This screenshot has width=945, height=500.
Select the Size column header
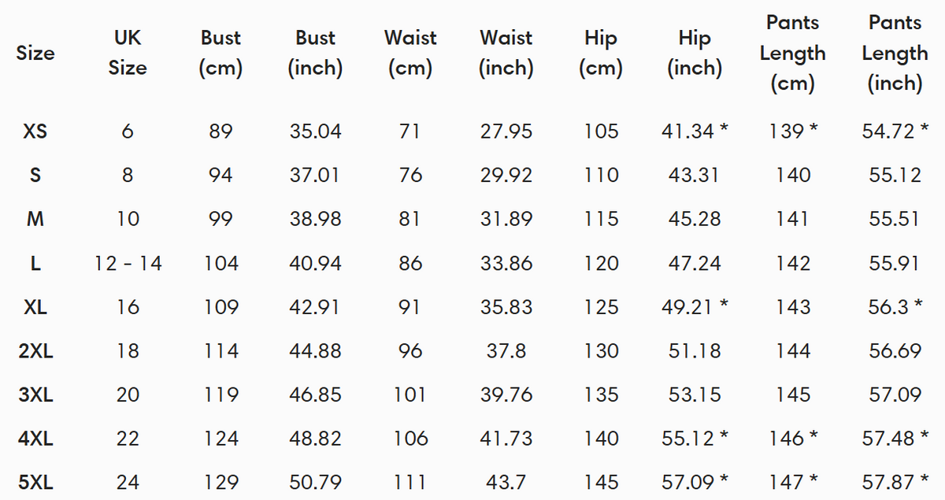tap(35, 53)
